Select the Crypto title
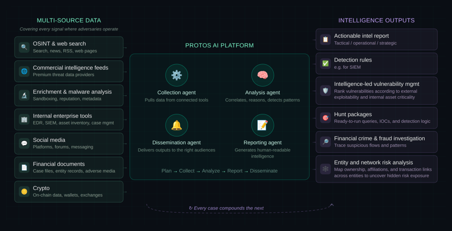Viewport: 452px width, 231px height. (41, 188)
